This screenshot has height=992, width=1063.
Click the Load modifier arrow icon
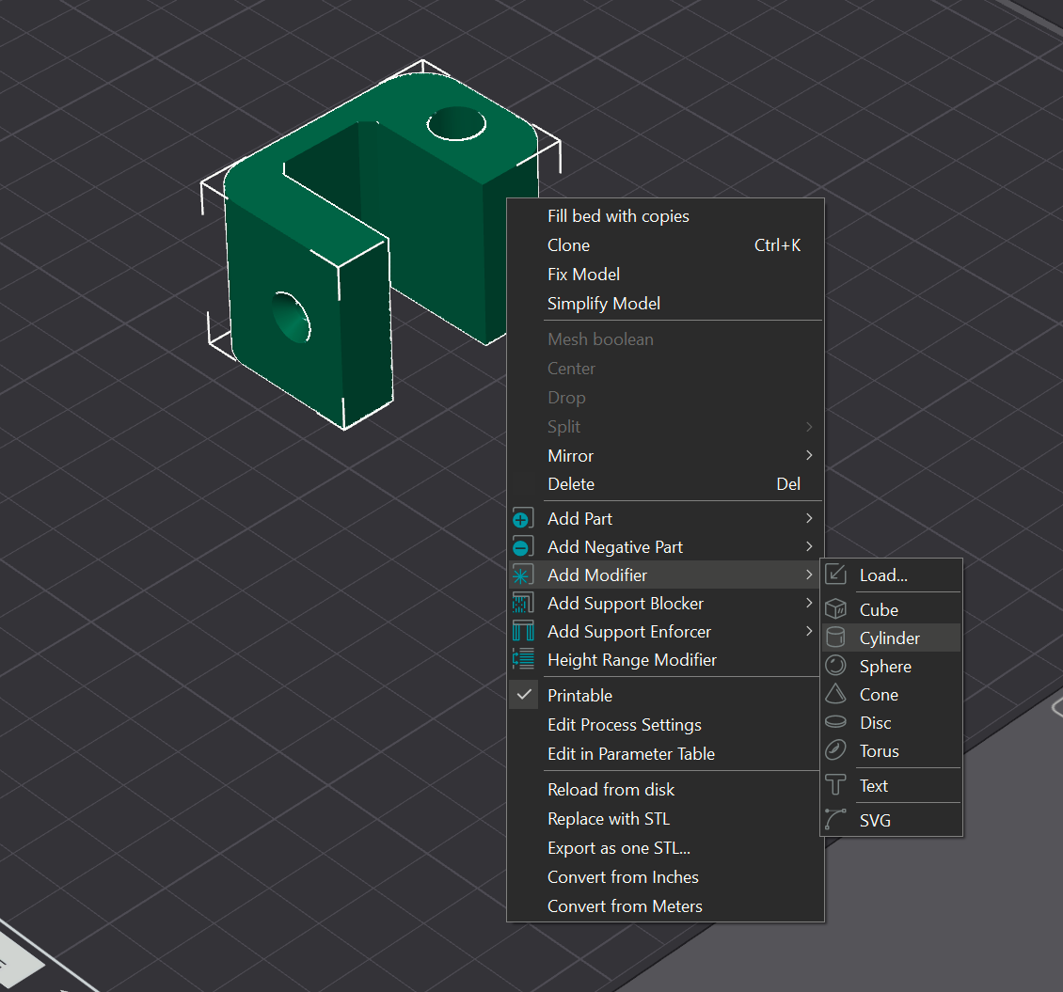[836, 575]
